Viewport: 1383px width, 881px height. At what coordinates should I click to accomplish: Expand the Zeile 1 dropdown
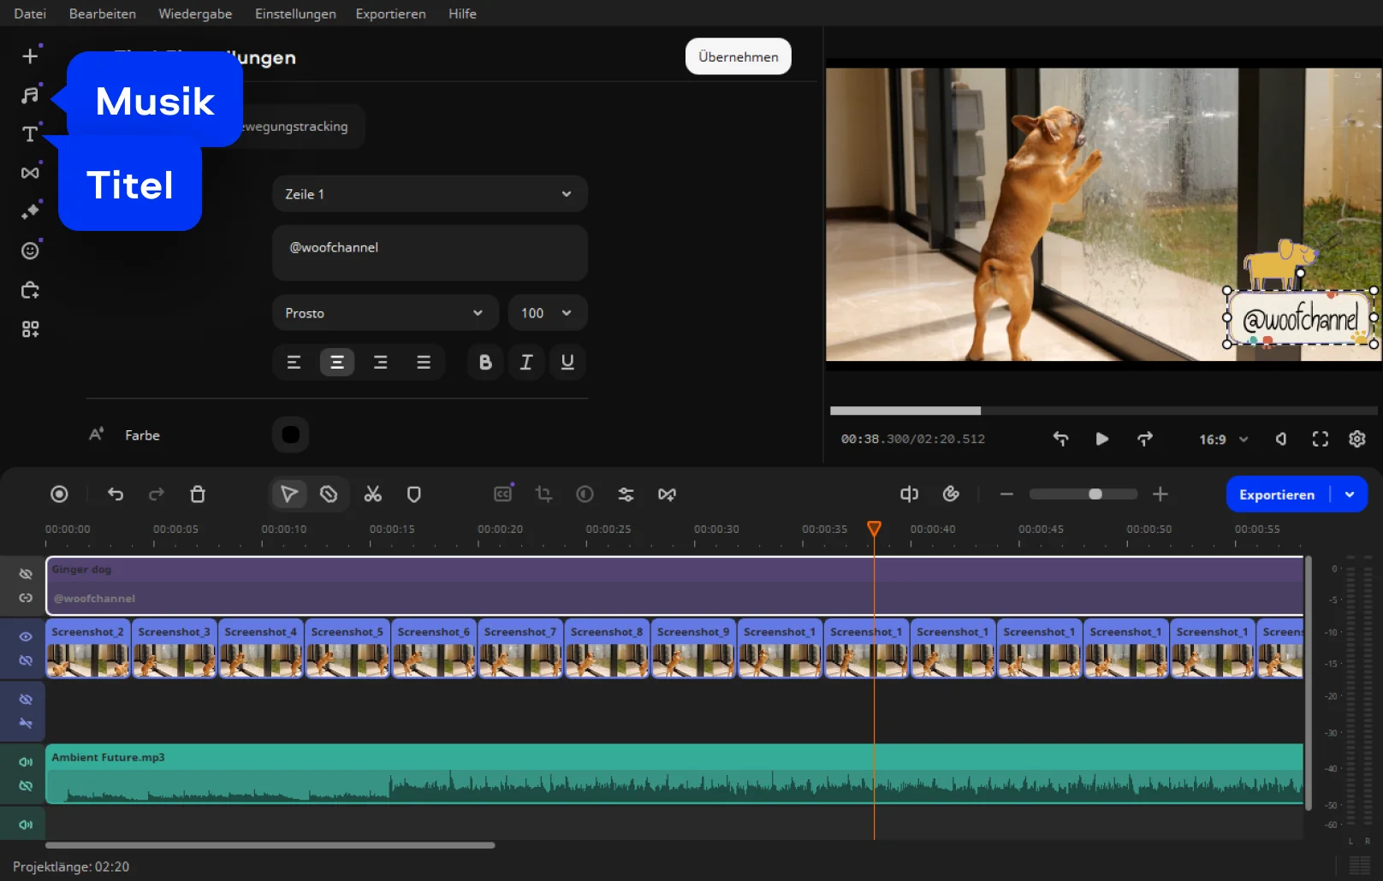[430, 194]
